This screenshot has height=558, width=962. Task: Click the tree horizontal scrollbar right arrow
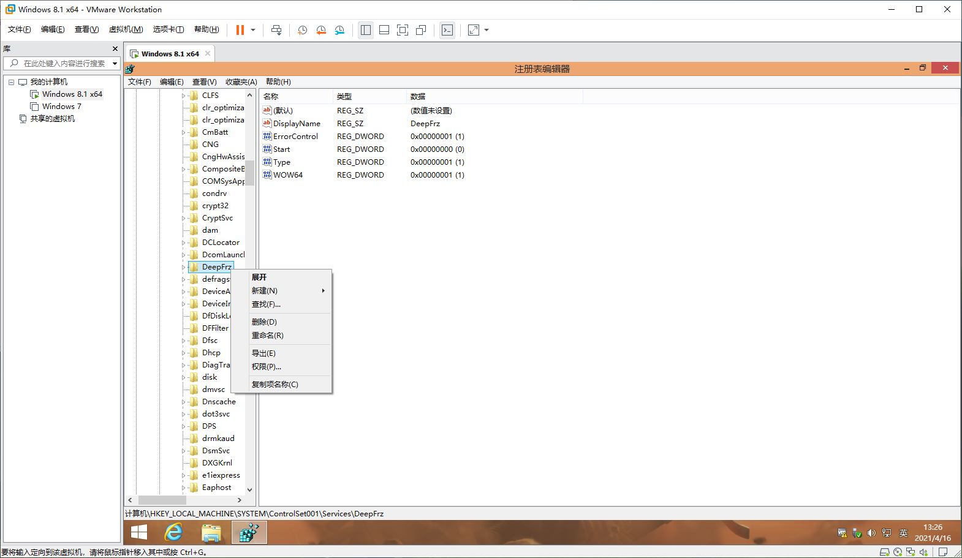(x=240, y=500)
